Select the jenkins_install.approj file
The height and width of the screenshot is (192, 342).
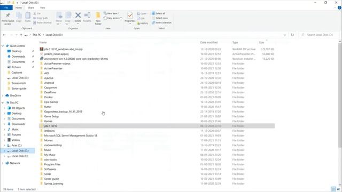click(56, 54)
